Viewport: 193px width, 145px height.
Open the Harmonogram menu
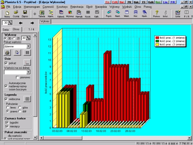[32, 7]
